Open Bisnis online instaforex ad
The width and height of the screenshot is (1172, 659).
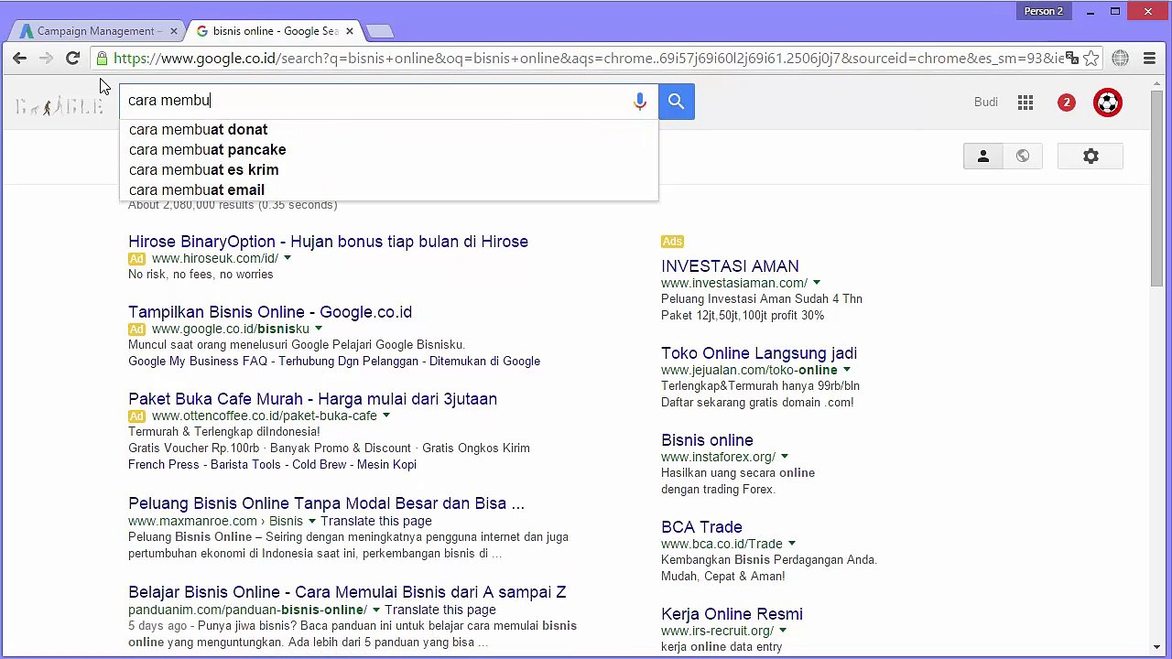point(707,440)
